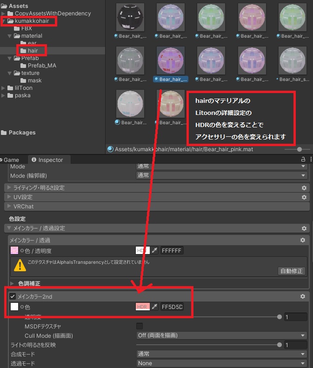This screenshot has width=313, height=368.
Task: Open gear settings for ライティング・明るさ設定
Action: (x=304, y=188)
